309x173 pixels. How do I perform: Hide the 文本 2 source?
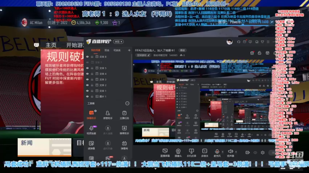pyautogui.click(x=87, y=85)
